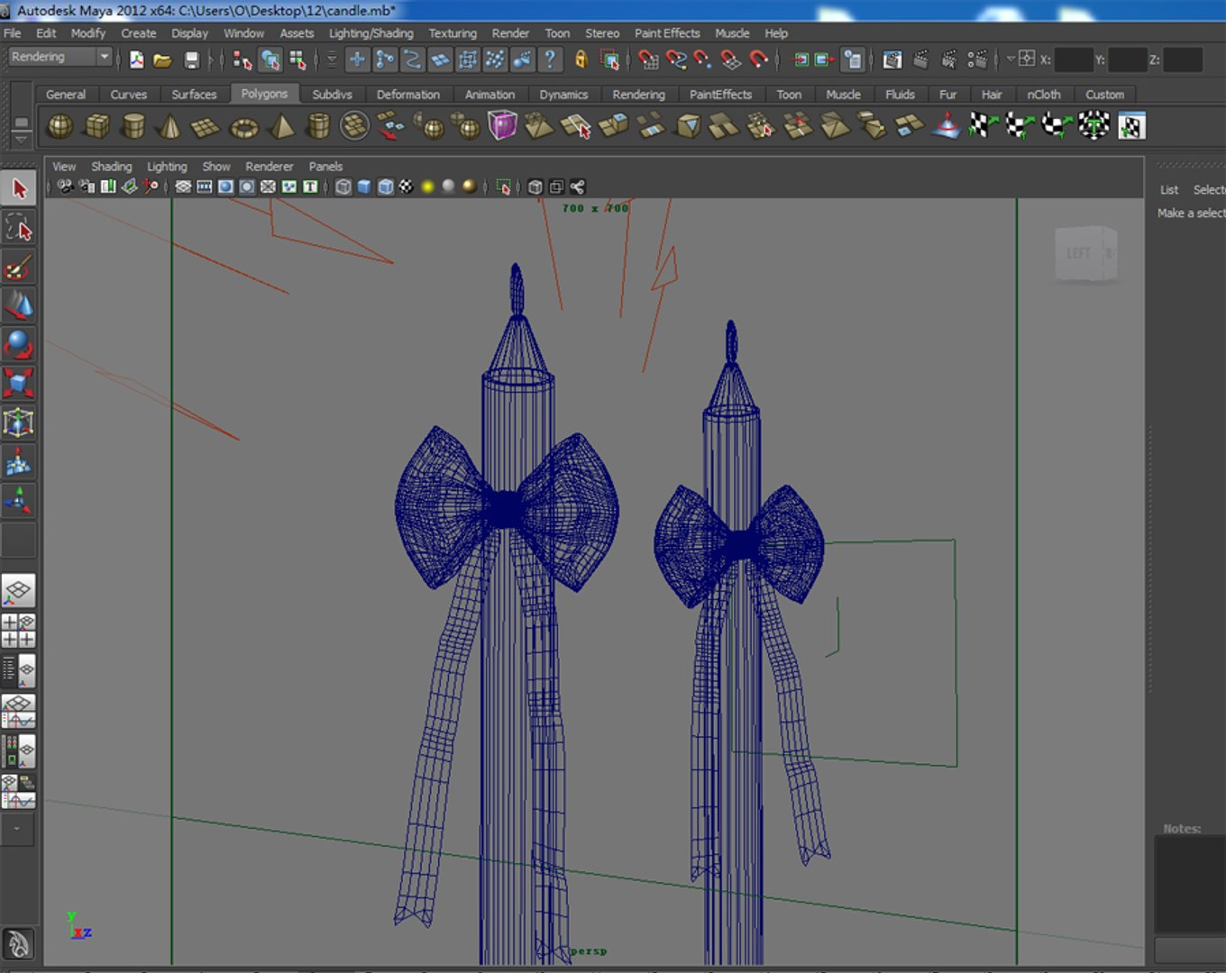Open the Lighting/Shading menu
The height and width of the screenshot is (973, 1226).
click(x=371, y=33)
